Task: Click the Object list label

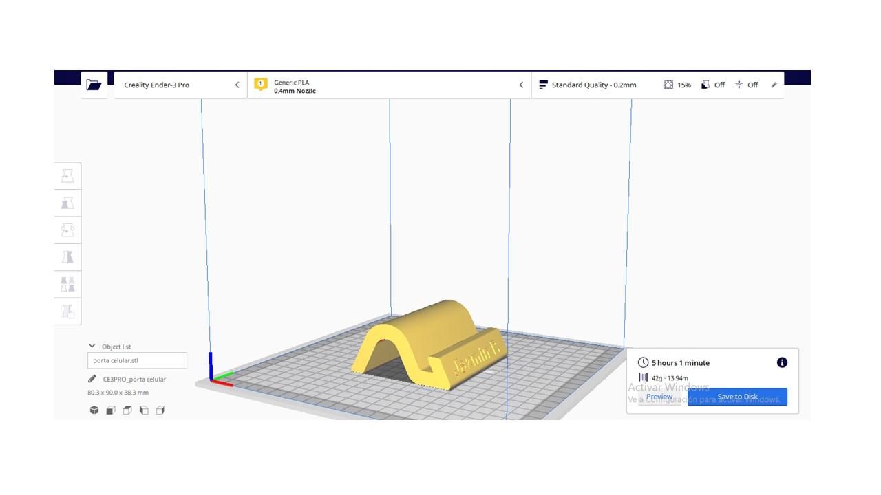Action: [x=116, y=346]
